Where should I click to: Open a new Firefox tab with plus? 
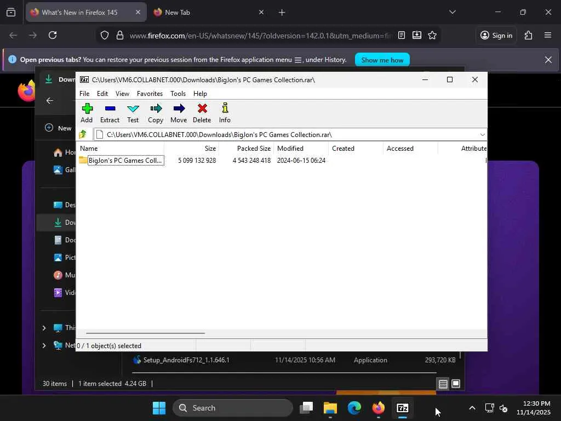282,13
